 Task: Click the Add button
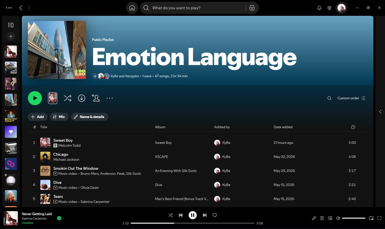pyautogui.click(x=38, y=117)
